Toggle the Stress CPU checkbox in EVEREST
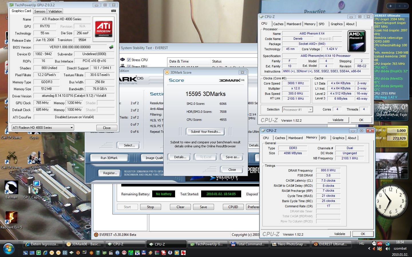This screenshot has height=257, width=412. coord(129,60)
